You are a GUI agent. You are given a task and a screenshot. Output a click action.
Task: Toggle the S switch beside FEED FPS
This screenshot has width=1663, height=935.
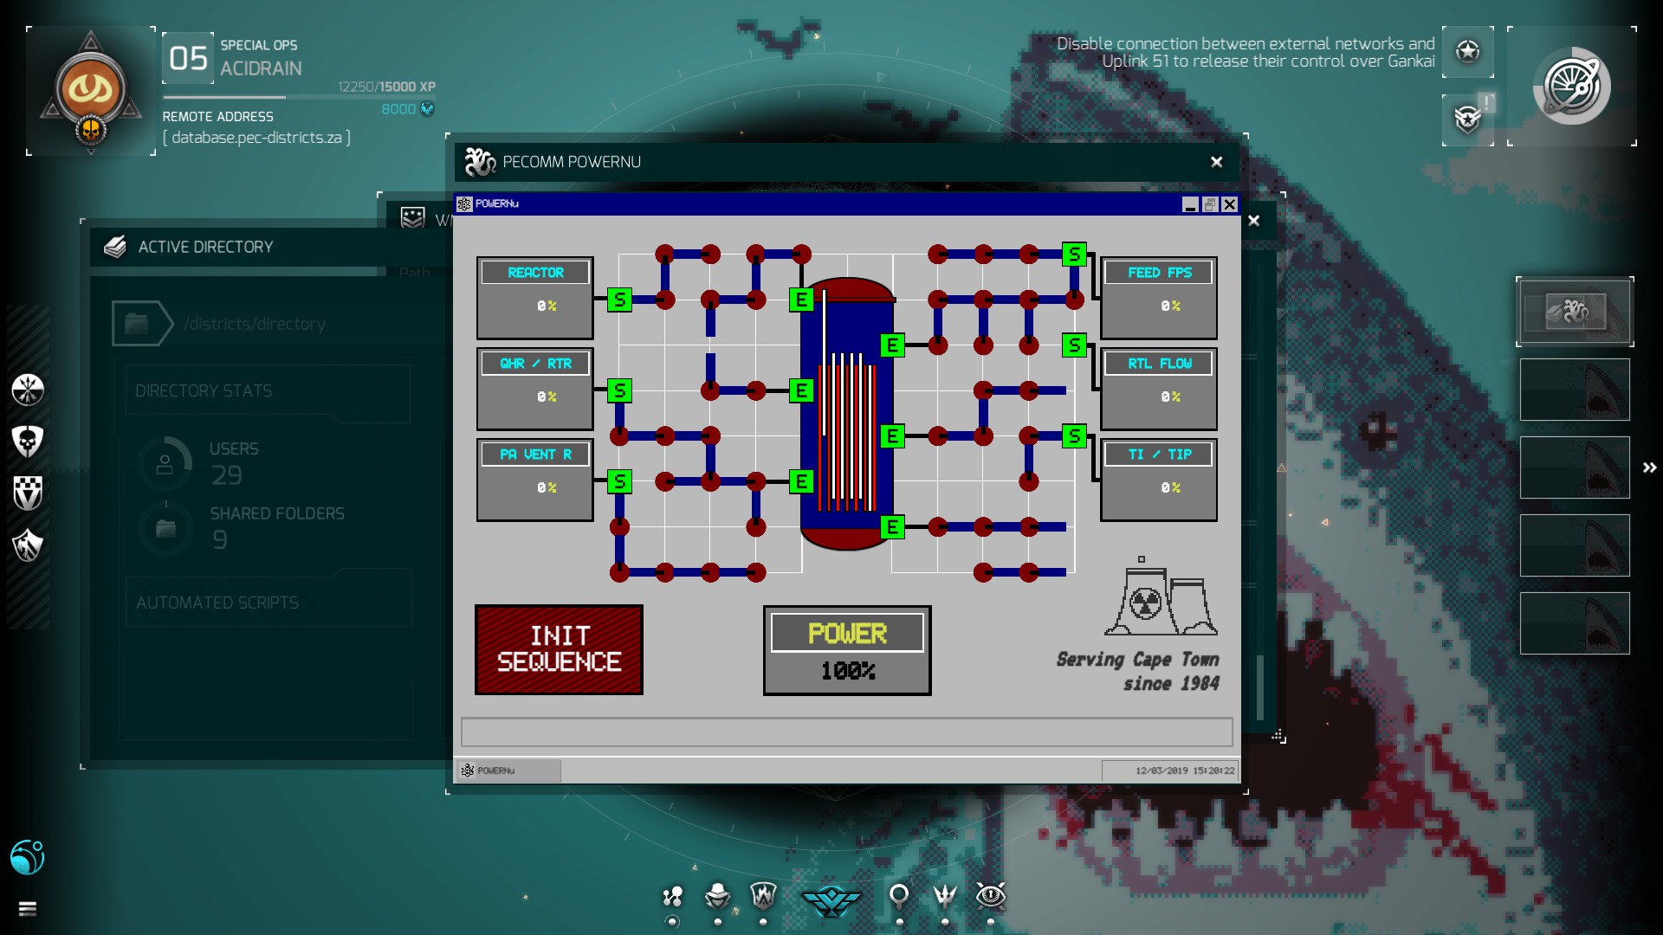(1074, 255)
